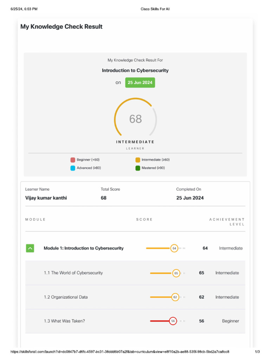Viewport: 270px width, 360px height.
Task: Click the Total Score value 68
Action: pos(104,198)
